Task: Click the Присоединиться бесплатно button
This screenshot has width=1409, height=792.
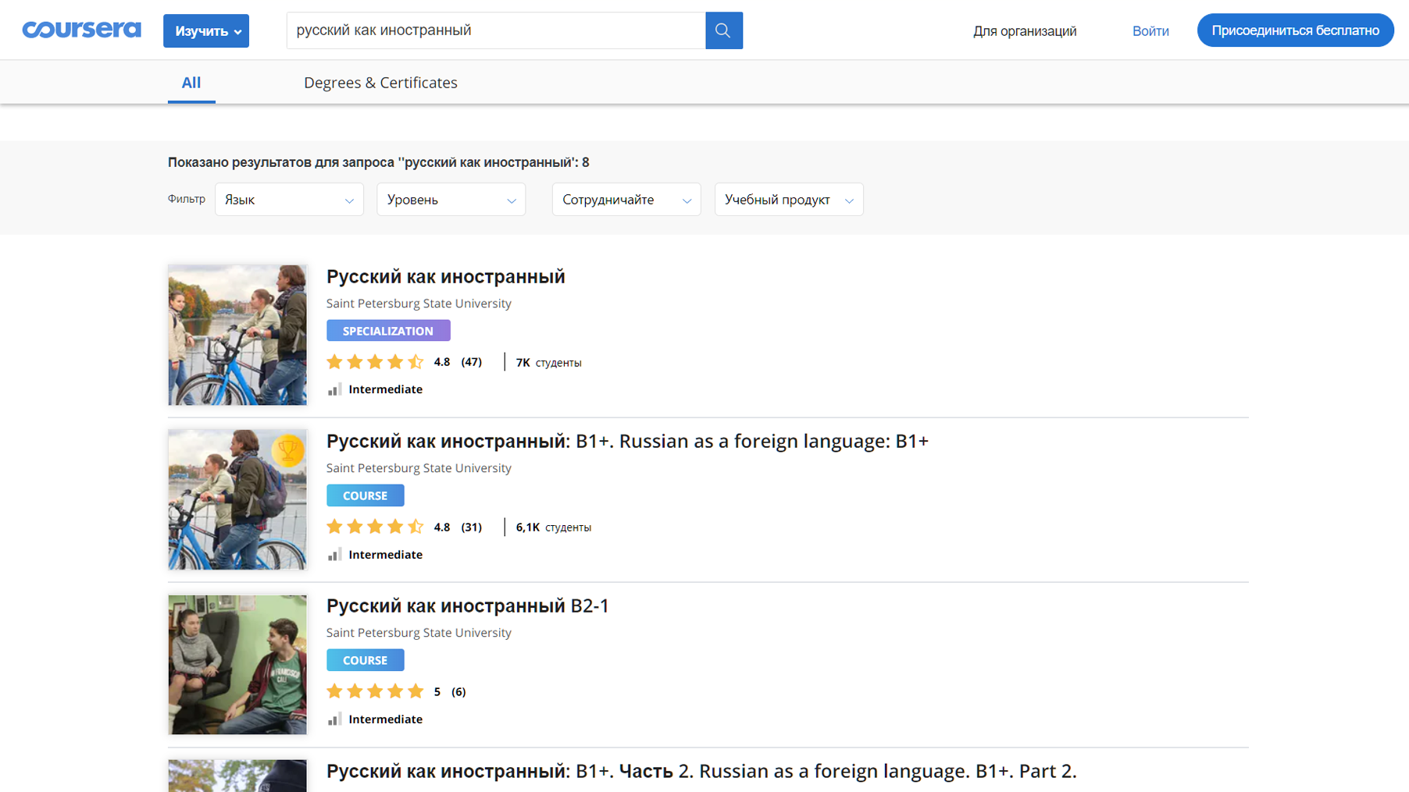Action: tap(1295, 30)
